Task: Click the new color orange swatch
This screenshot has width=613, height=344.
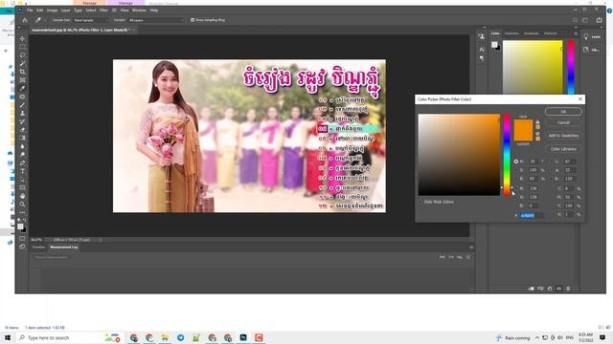Action: tap(523, 125)
